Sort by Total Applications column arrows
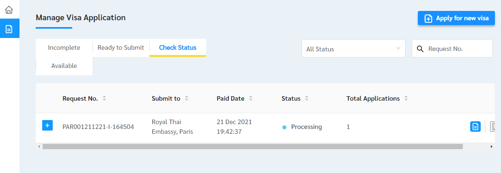501x173 pixels. pos(406,98)
